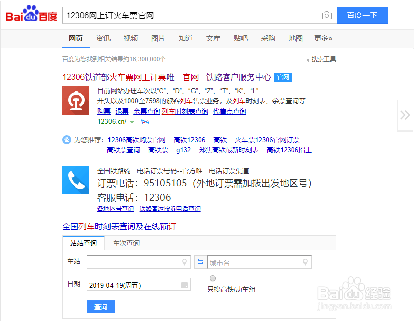Click the blue phone icon beside booking numbers
Viewport: 414px width, 321px height.
pyautogui.click(x=75, y=180)
